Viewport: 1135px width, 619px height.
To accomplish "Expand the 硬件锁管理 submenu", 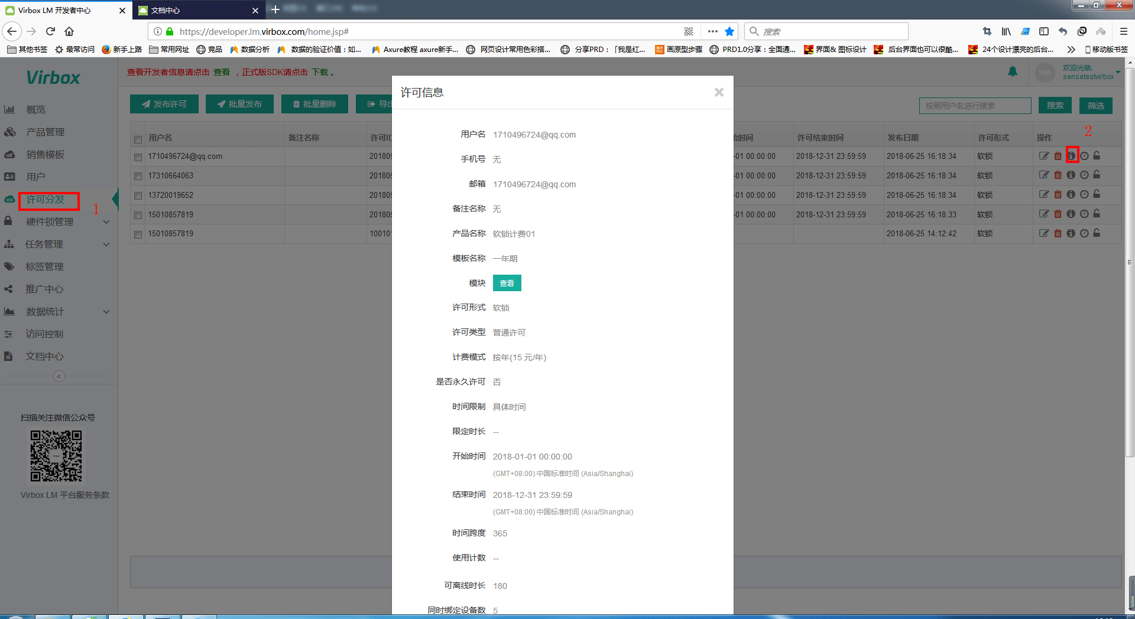I will tap(106, 222).
